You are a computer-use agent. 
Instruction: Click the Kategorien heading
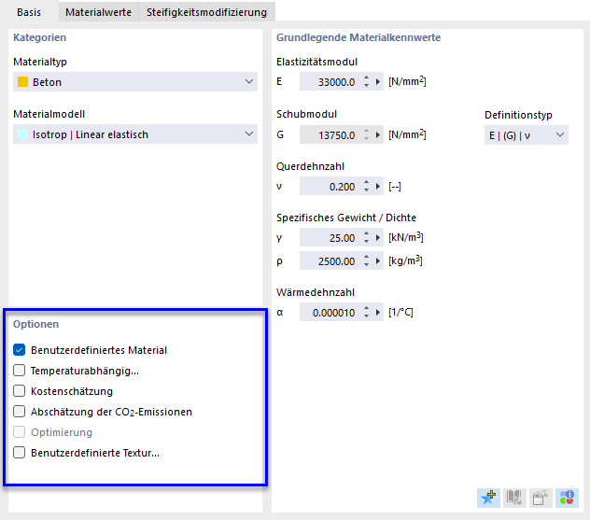click(x=39, y=37)
